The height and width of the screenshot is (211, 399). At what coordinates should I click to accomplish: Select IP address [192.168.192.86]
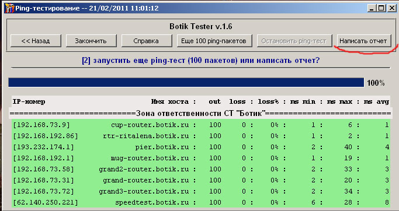pos(46,136)
